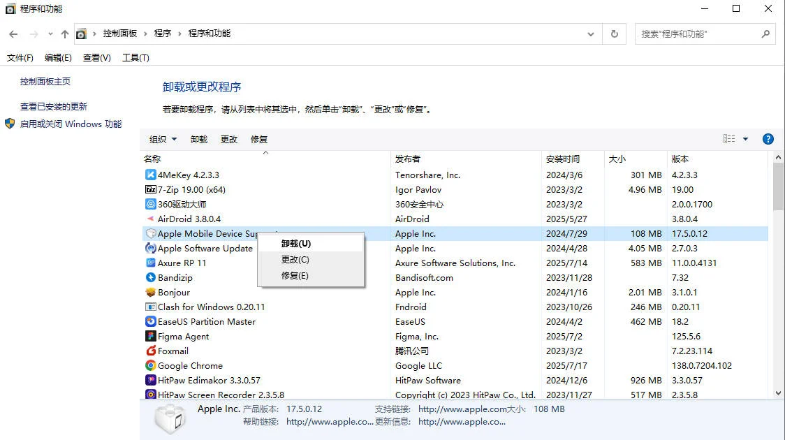
Task: Click the 修复 toolbar button
Action: click(259, 139)
